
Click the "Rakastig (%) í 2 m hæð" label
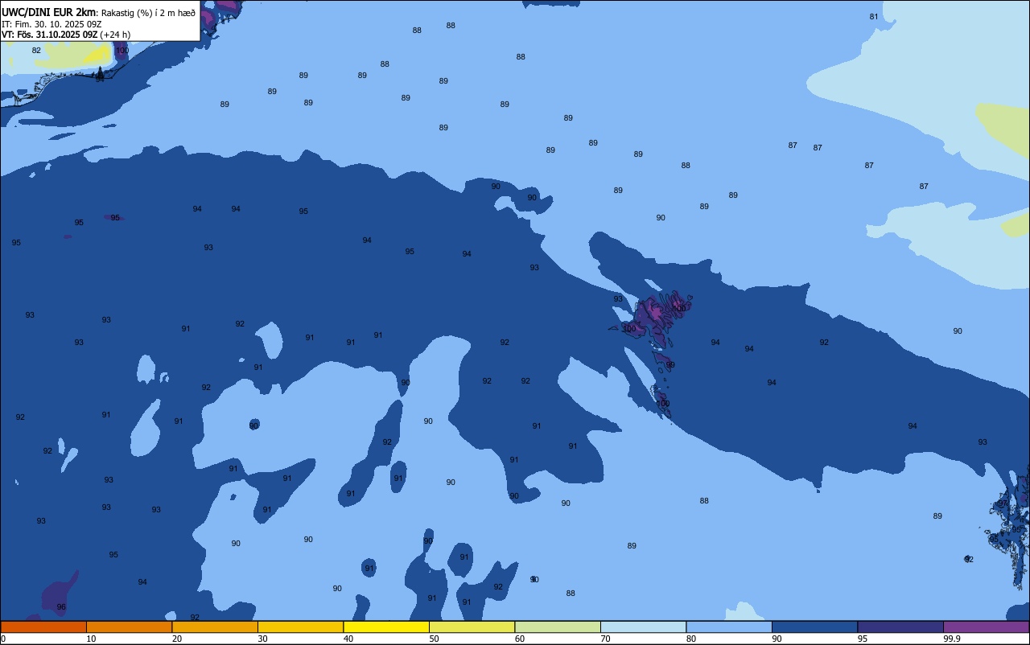point(148,13)
